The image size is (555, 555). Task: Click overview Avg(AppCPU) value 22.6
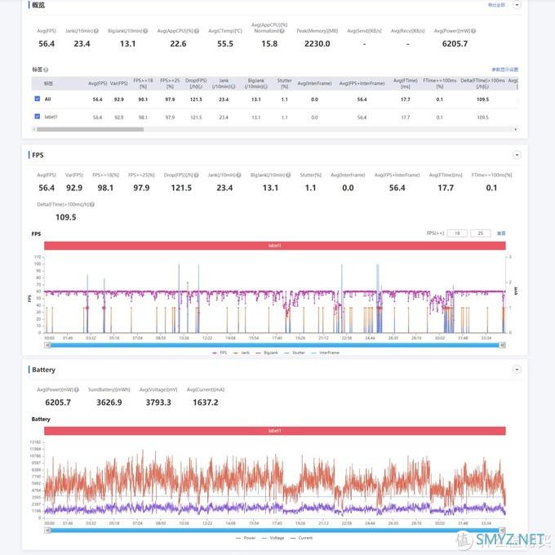tap(178, 44)
